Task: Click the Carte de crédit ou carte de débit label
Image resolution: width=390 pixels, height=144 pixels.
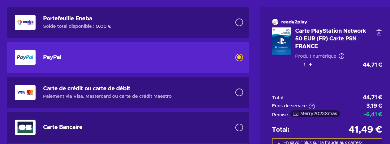Action: point(87,88)
